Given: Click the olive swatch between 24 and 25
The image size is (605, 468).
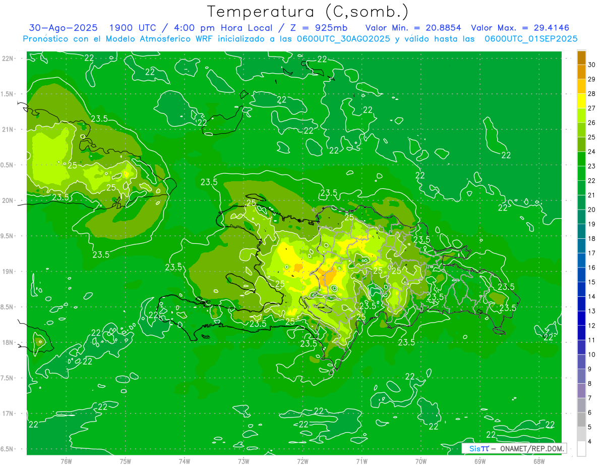Looking at the screenshot, I should [581, 144].
